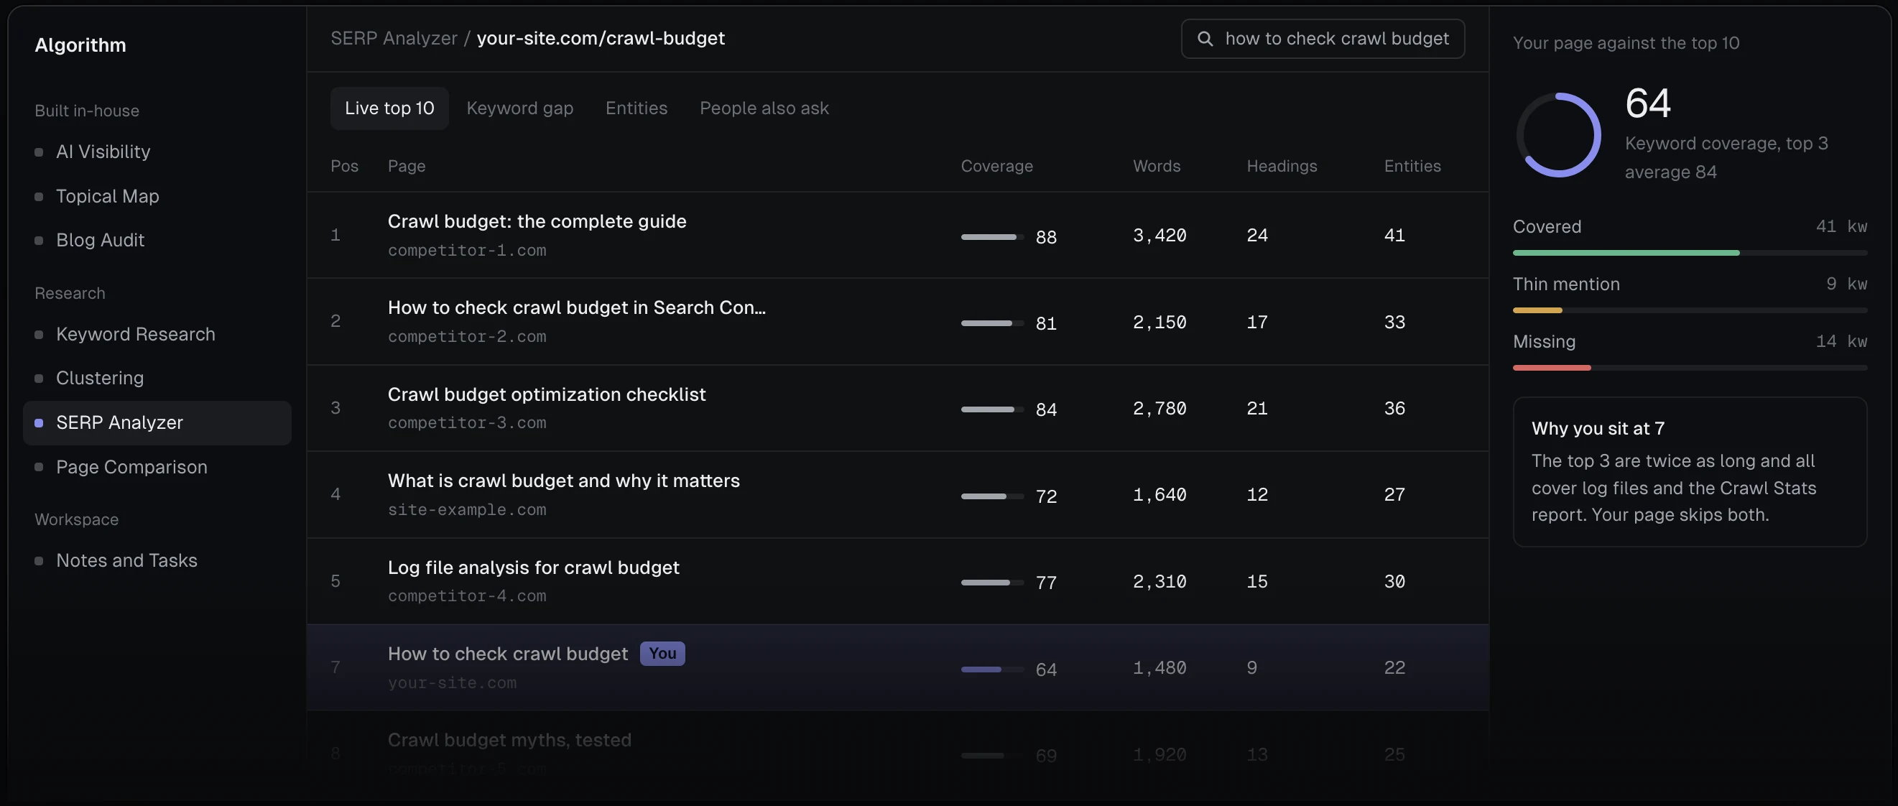
Task: Click the your-site.com/crawl-budget breadcrumb
Action: (x=600, y=38)
